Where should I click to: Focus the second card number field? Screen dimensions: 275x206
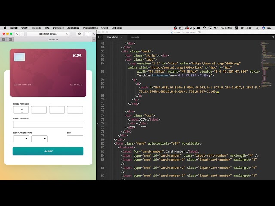coord(39,110)
